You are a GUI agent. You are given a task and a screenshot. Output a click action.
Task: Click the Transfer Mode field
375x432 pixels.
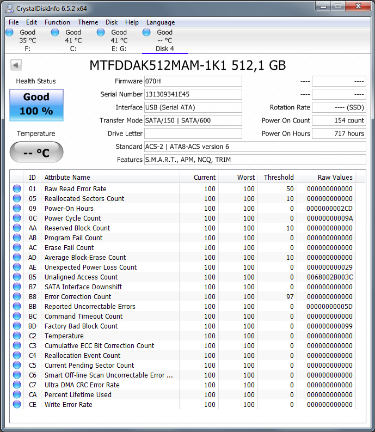pyautogui.click(x=193, y=120)
